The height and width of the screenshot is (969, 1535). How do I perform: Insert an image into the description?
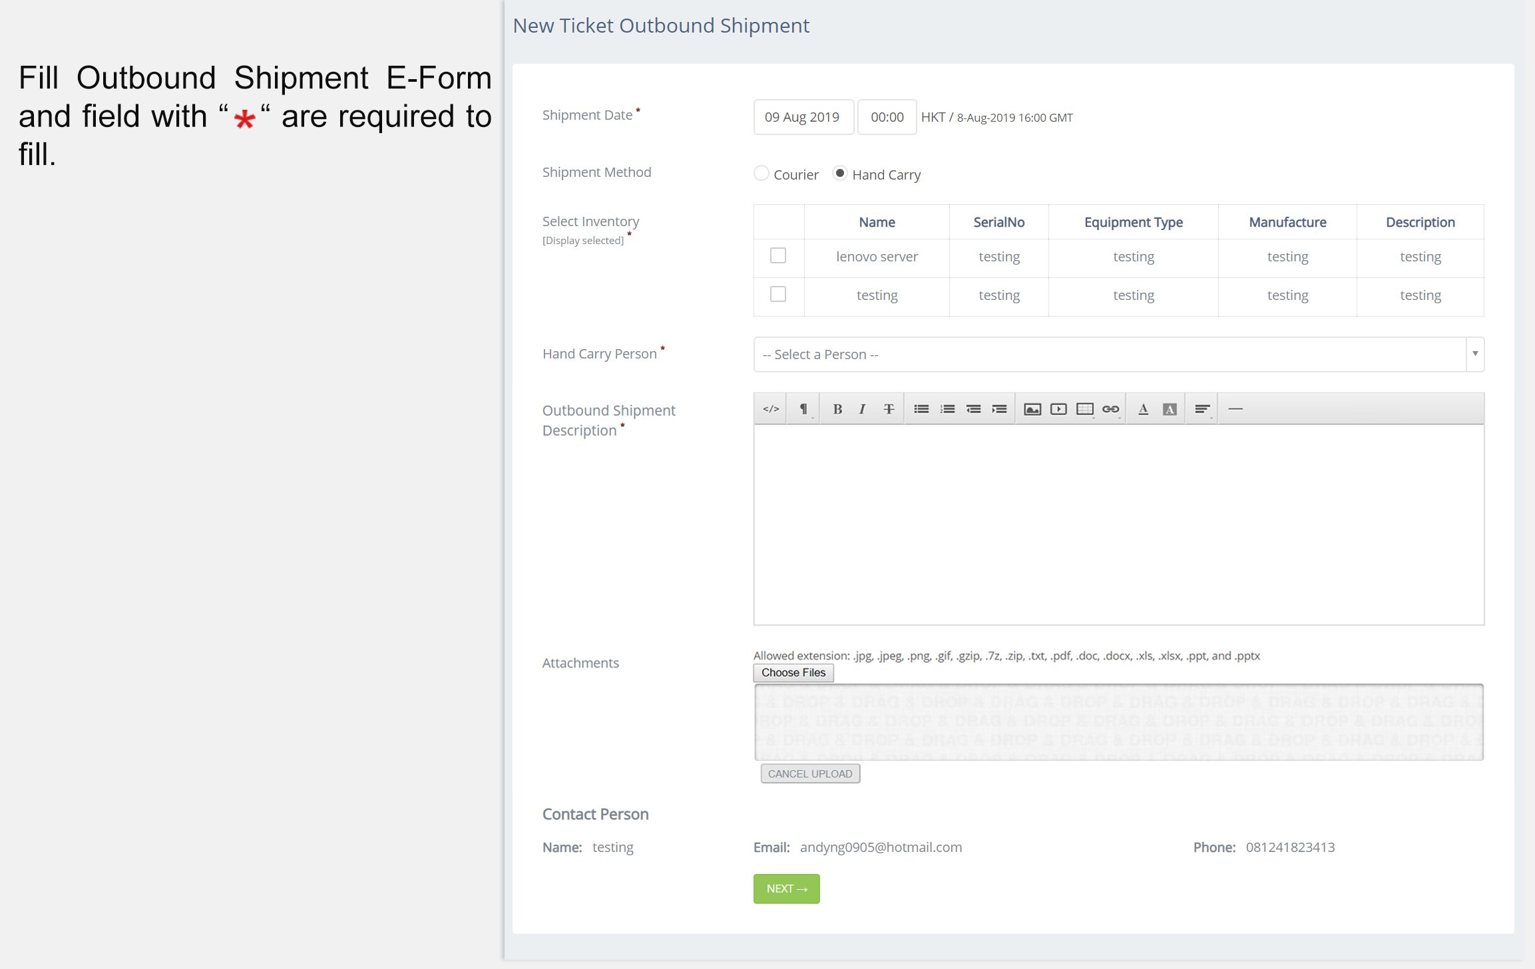click(x=1032, y=409)
